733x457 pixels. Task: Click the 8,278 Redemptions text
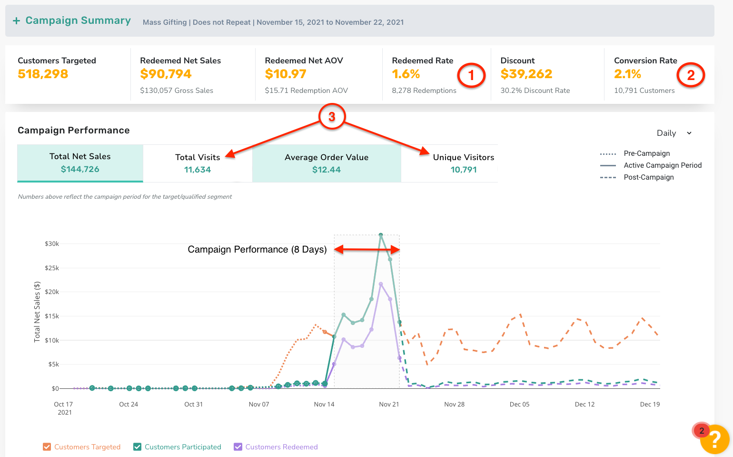click(424, 91)
